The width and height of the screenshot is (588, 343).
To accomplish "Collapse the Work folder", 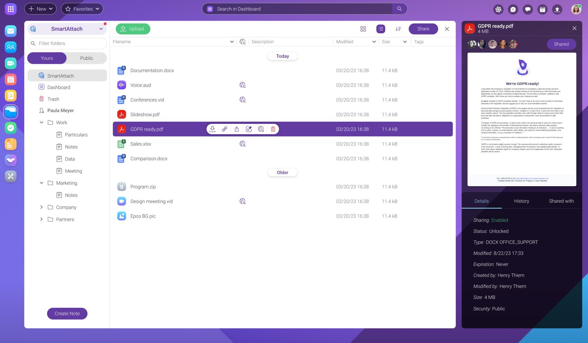I will 41,123.
